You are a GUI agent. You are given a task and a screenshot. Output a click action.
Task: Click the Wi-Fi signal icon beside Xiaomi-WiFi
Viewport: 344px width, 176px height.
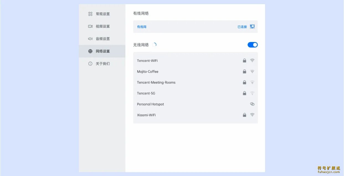pyautogui.click(x=252, y=115)
